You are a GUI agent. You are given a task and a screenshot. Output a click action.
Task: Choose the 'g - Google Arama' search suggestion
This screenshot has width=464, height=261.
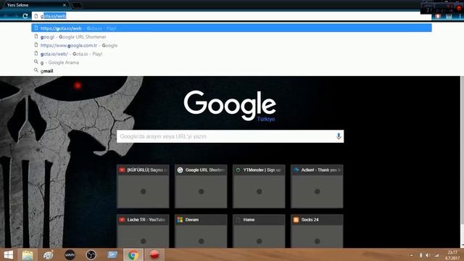(x=231, y=62)
